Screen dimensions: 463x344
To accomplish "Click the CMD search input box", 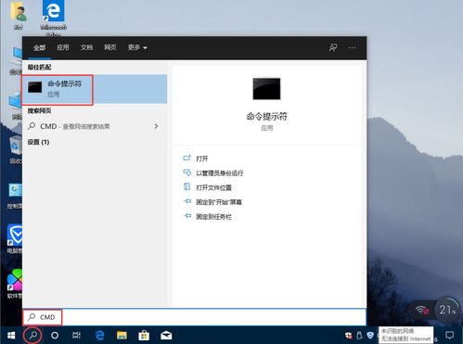I will 194,317.
